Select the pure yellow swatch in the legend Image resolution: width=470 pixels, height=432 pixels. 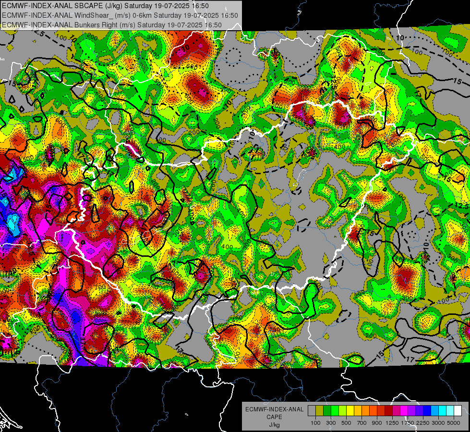(350, 411)
